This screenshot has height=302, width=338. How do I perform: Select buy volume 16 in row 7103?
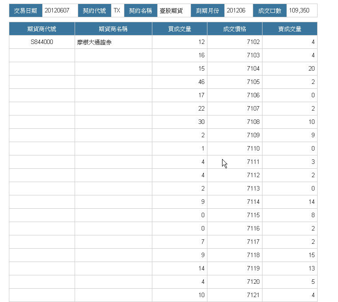[x=201, y=55]
